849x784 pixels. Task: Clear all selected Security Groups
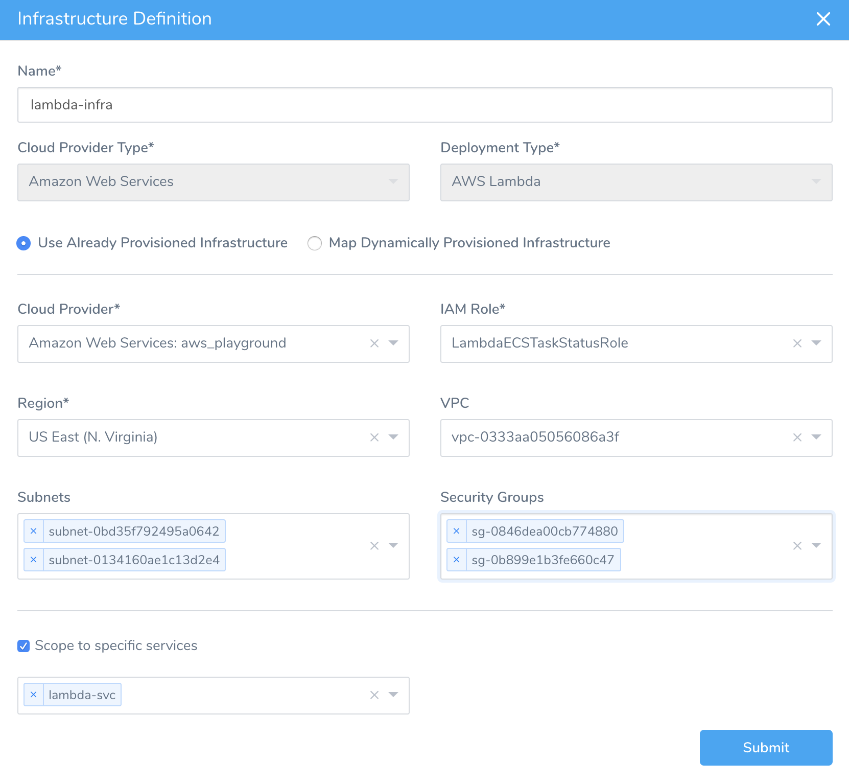(797, 546)
